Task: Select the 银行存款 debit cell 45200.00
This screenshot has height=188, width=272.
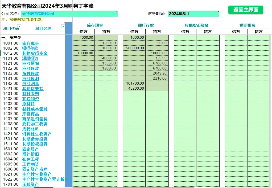Action: [x=134, y=88]
